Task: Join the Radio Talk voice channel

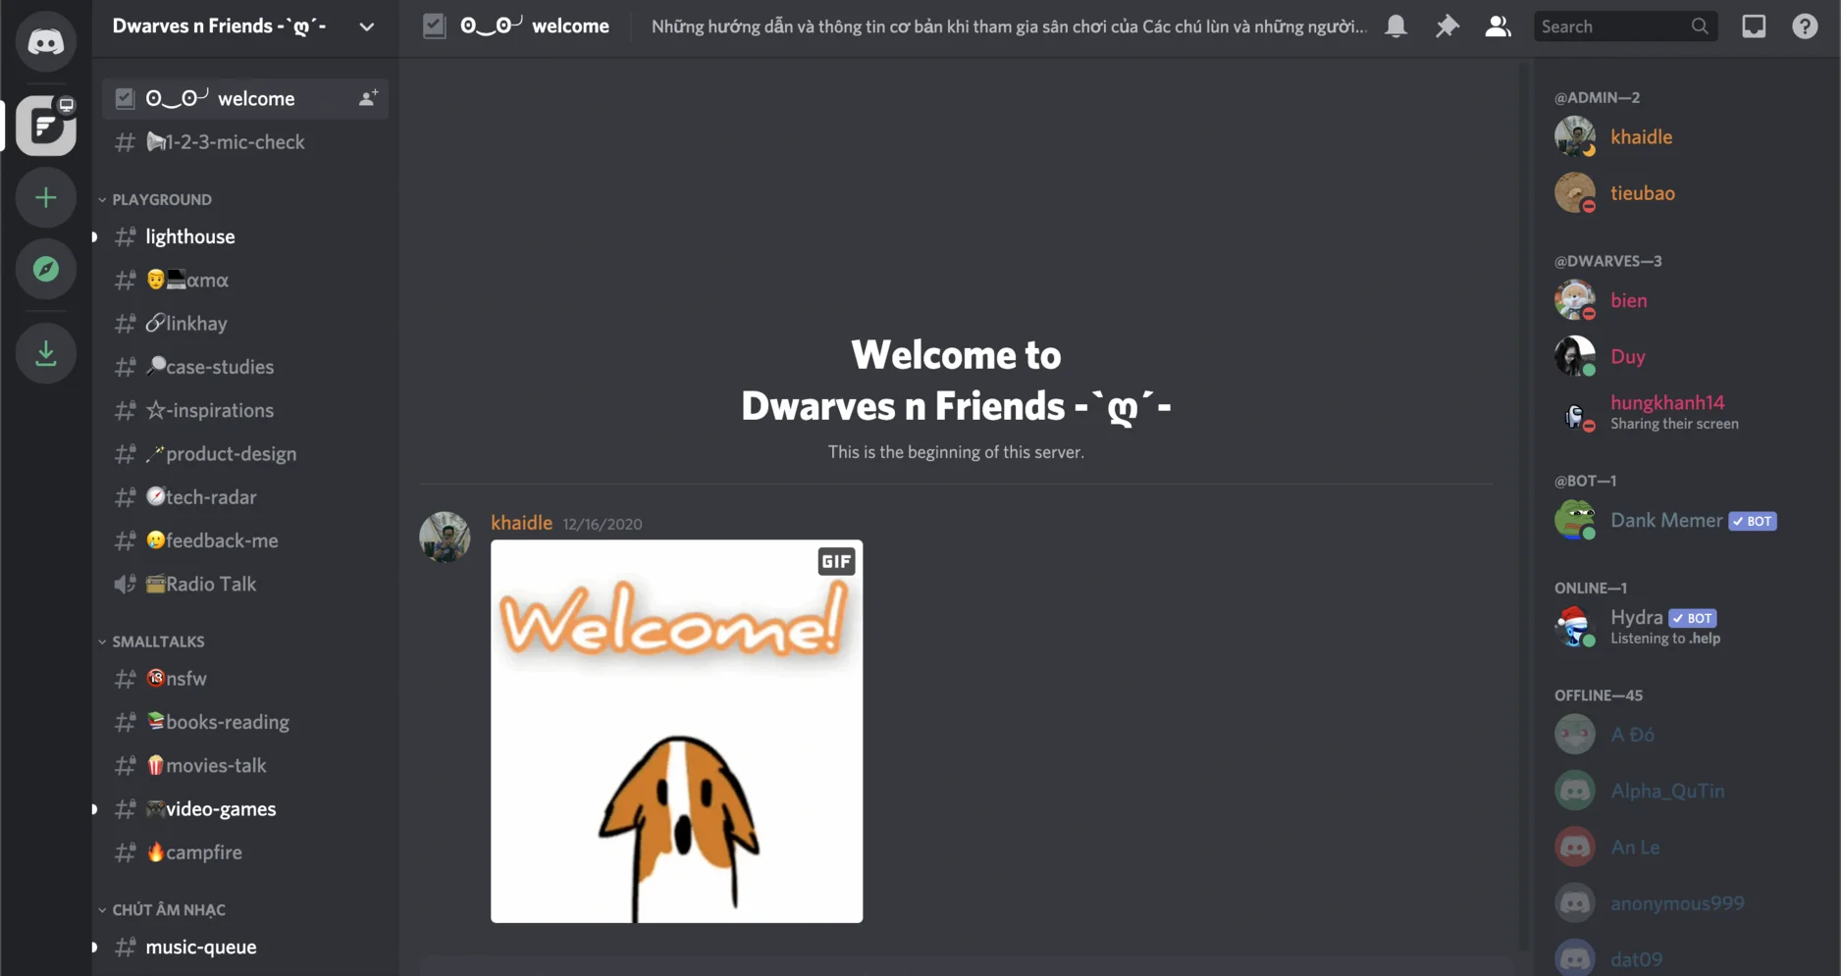Action: pos(245,584)
